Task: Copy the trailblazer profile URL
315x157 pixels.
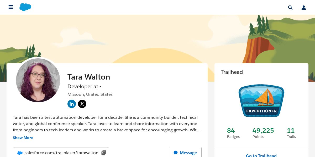Action: click(x=104, y=153)
